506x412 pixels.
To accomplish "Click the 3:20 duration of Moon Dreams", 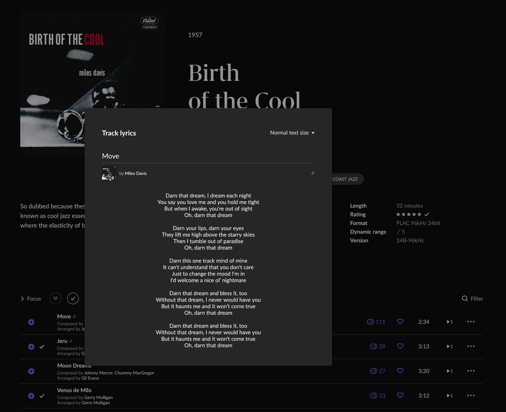I will tap(424, 371).
